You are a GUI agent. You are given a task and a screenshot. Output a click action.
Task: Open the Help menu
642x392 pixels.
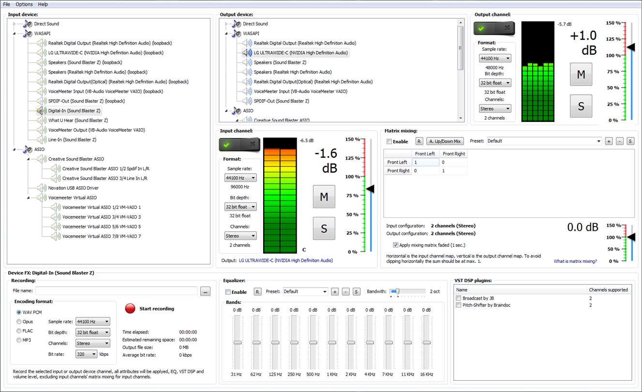click(x=43, y=4)
